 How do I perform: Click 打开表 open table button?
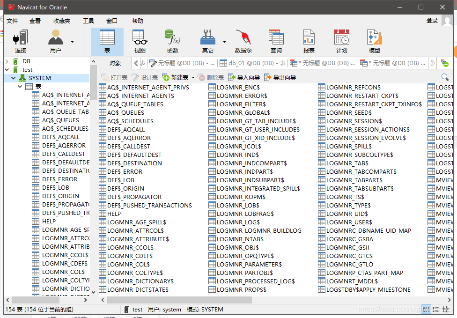114,77
